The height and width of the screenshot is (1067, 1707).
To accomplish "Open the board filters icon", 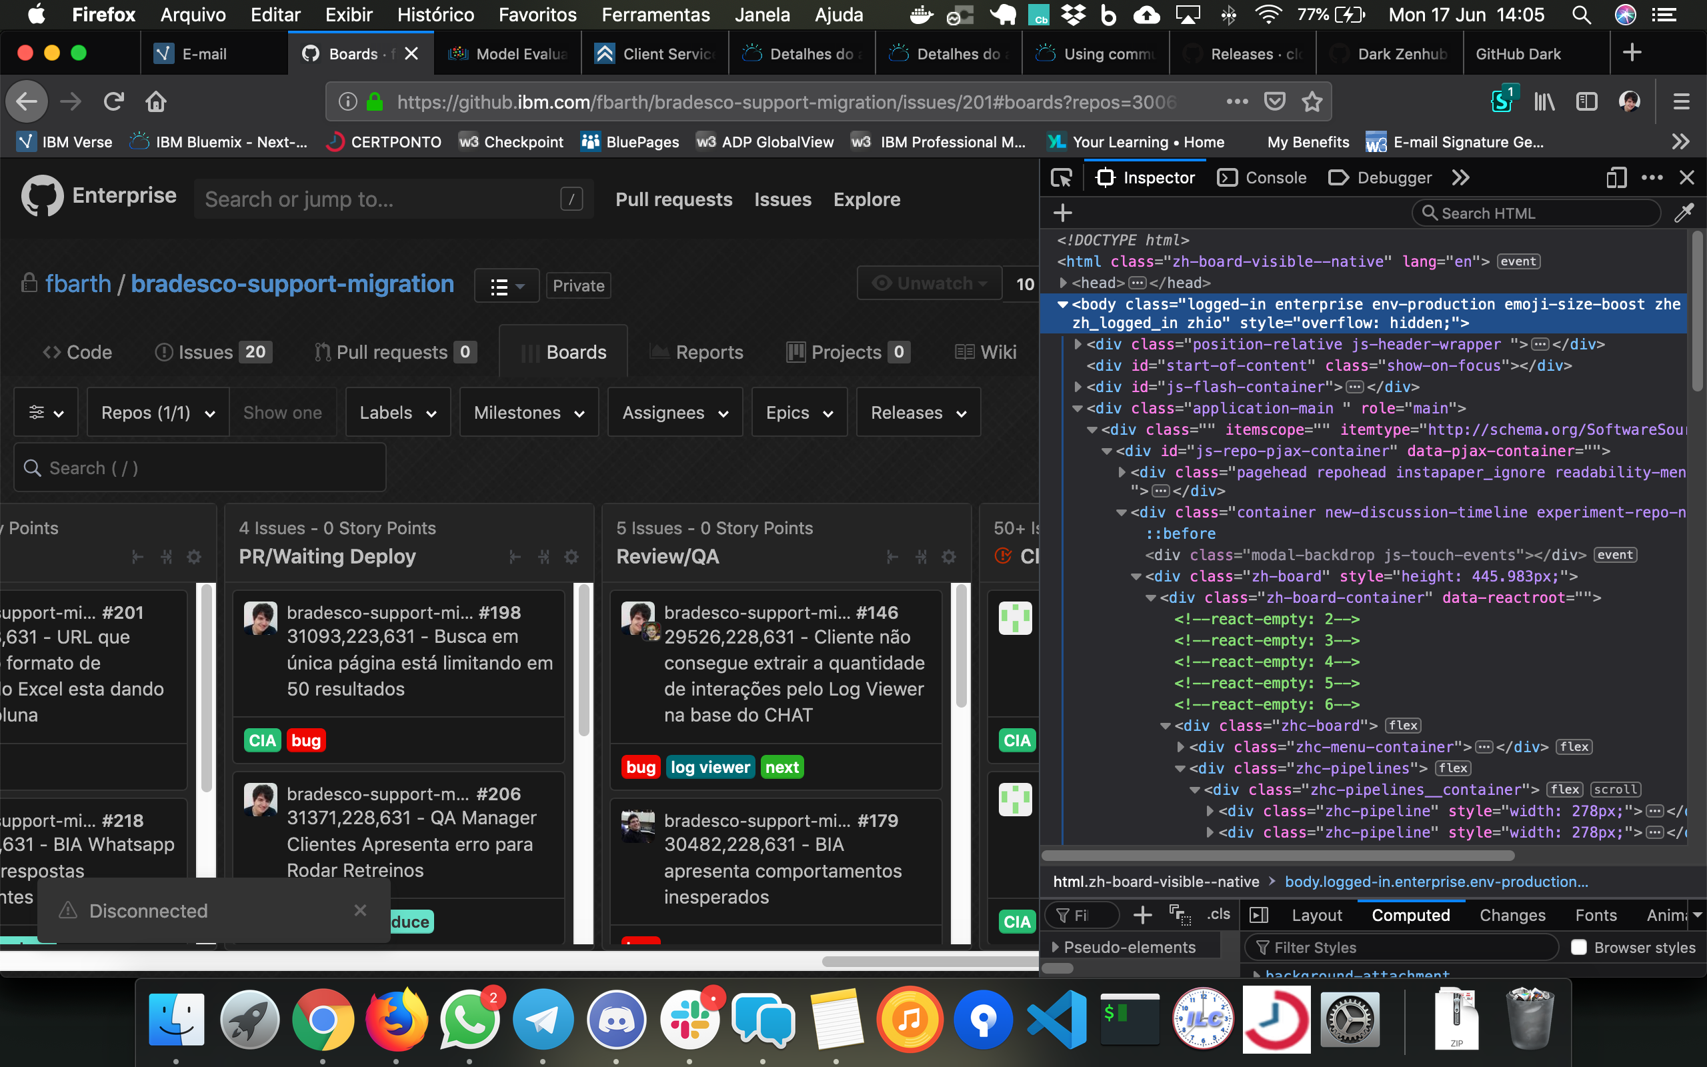I will [45, 412].
